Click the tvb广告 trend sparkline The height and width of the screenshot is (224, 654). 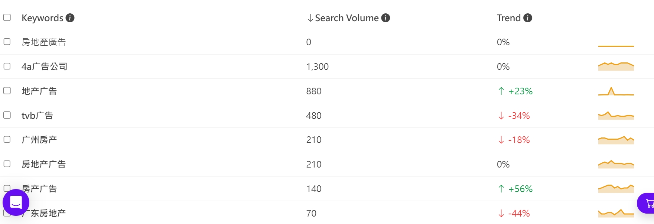coord(616,116)
